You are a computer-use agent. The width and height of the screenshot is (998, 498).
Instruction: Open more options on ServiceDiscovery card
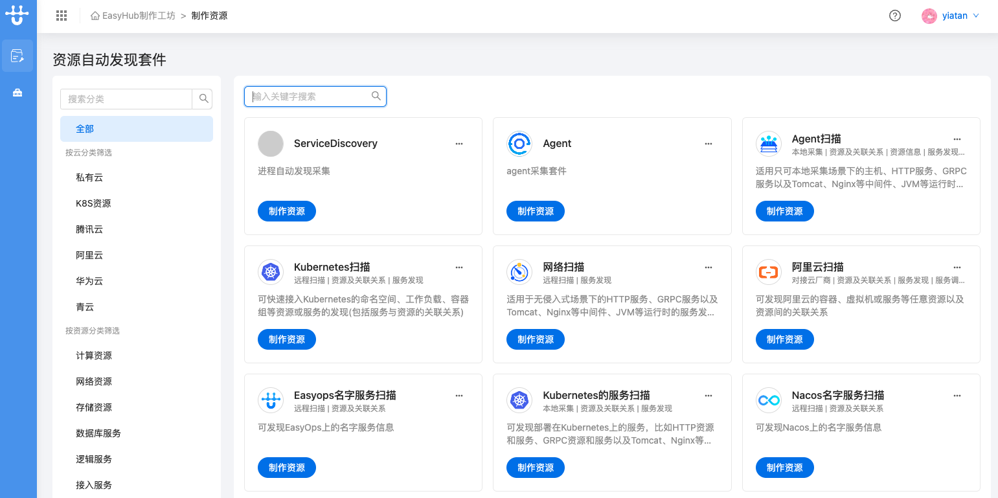tap(459, 144)
